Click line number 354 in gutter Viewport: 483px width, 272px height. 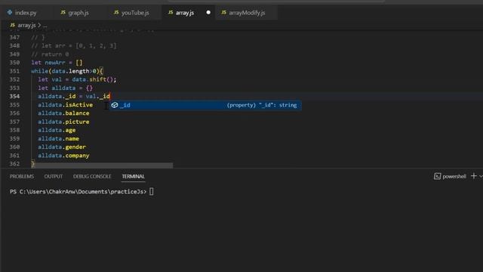[14, 96]
